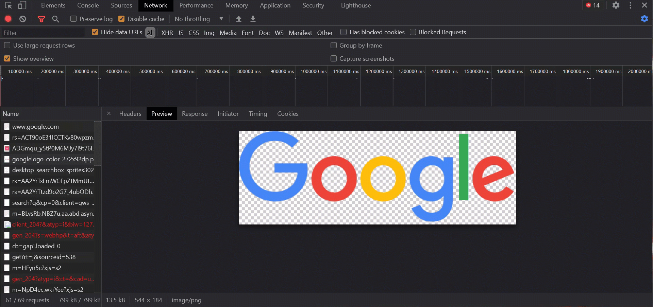The height and width of the screenshot is (307, 653).
Task: Open the DevTools three-dot customize menu
Action: [631, 5]
